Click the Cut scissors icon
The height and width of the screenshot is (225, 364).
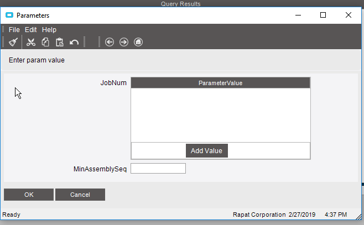click(x=31, y=42)
